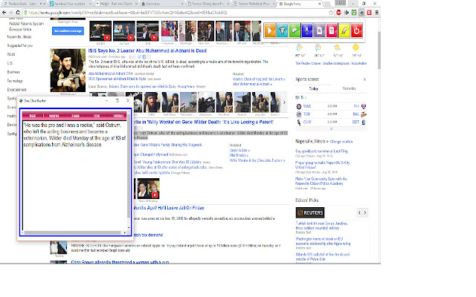Switch to the Extensions browser tab
Image resolution: width=476 pixels, height=297 pixels.
[x=161, y=4]
